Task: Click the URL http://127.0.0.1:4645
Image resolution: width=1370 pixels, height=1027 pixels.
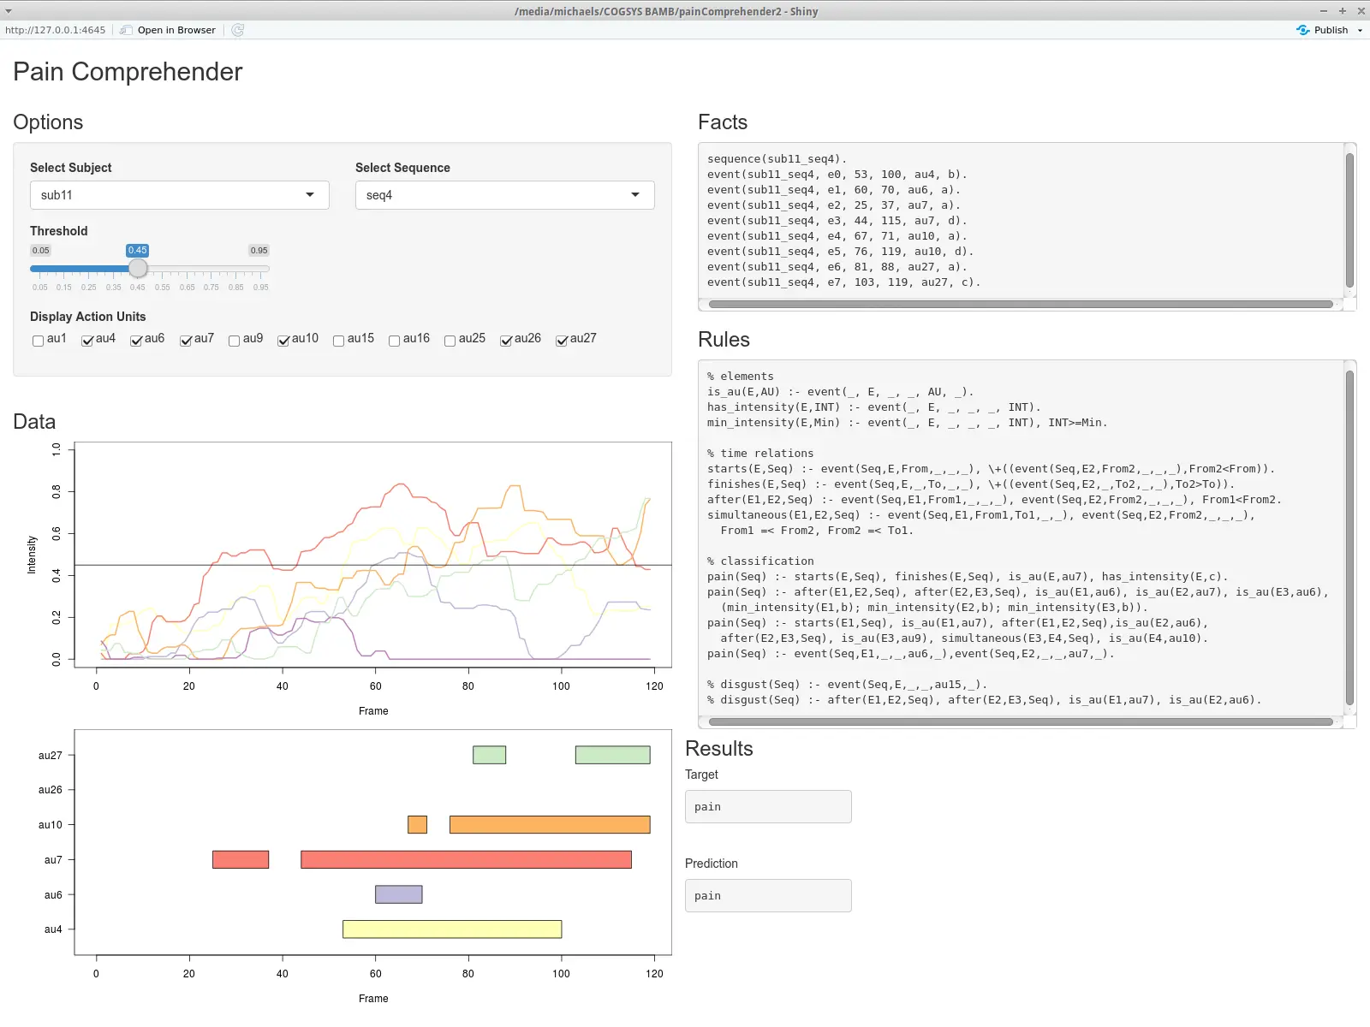Action: 56,30
